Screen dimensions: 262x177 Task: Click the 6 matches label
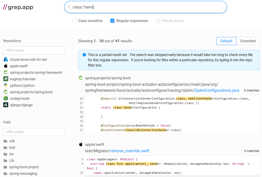[251, 90]
